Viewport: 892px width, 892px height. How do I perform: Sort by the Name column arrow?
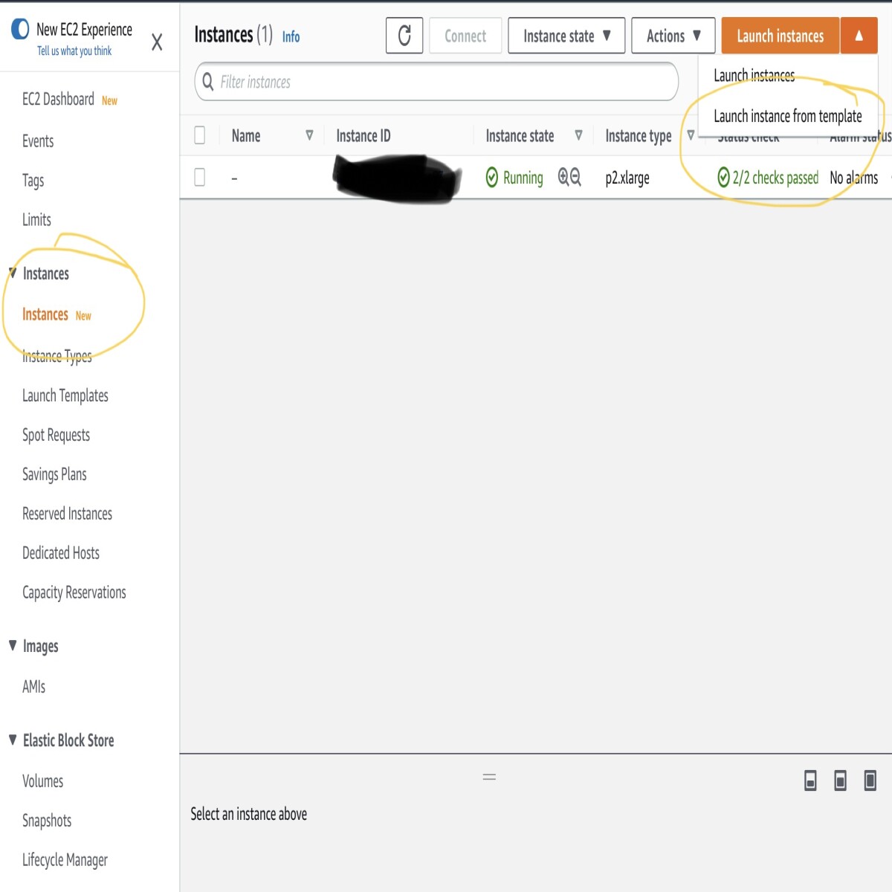[x=309, y=135]
